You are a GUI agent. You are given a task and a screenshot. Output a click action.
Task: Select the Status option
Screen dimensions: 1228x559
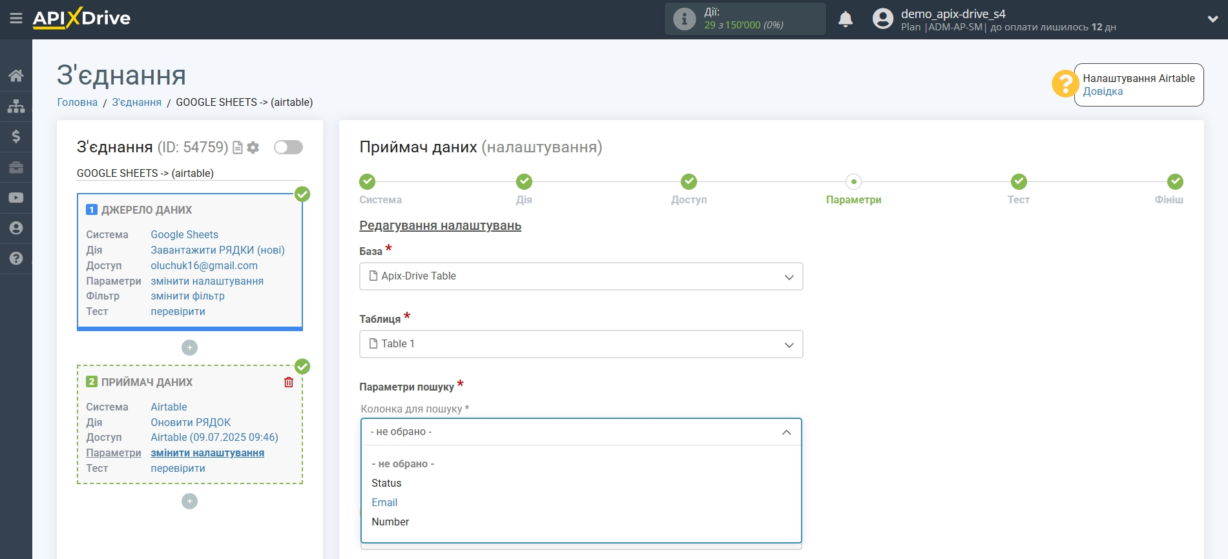(x=581, y=483)
